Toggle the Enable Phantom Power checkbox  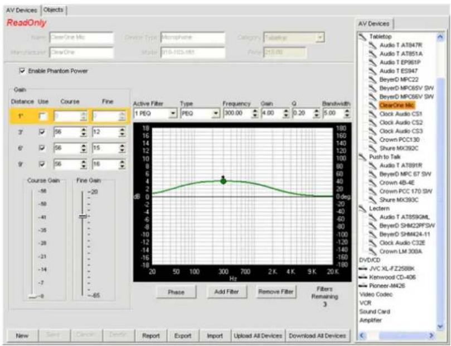[22, 71]
